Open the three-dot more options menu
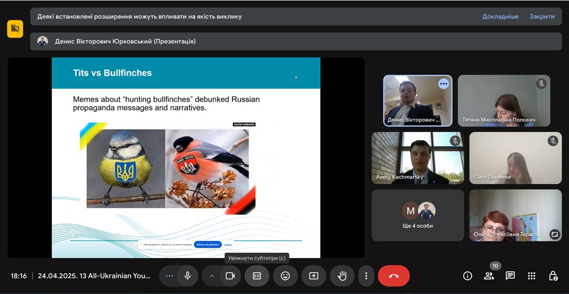Image resolution: width=569 pixels, height=294 pixels. [366, 276]
